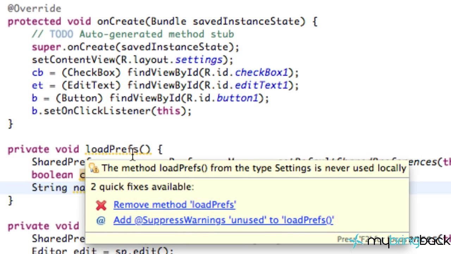Click the onCreate method name in its declaration
This screenshot has height=254, width=451.
[x=121, y=21]
